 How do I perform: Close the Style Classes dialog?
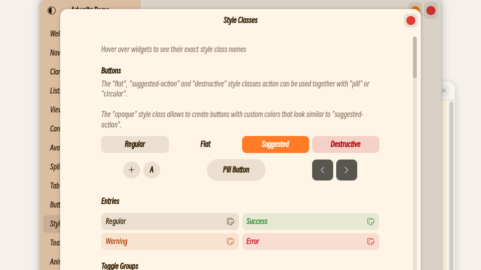[x=411, y=20]
